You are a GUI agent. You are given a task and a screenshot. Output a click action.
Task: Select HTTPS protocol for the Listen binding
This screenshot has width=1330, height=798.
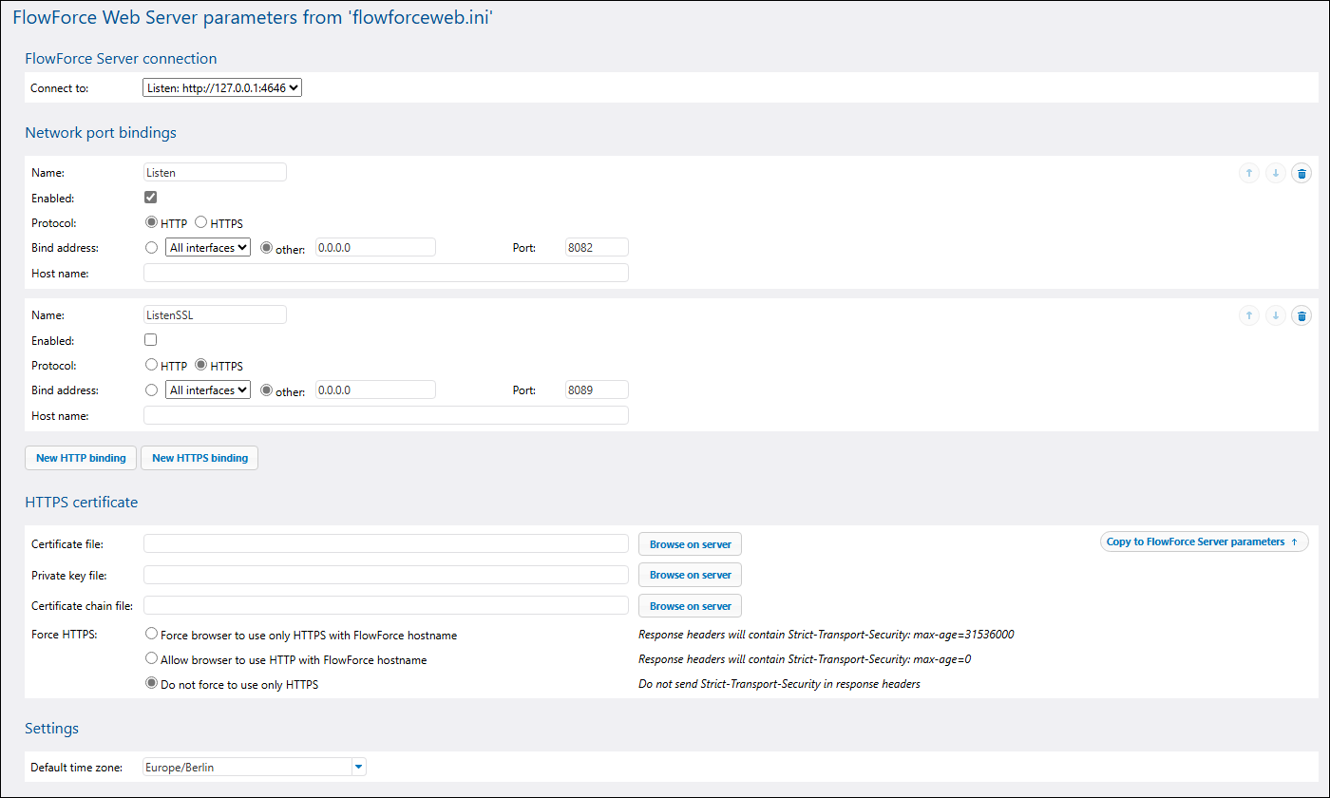201,222
